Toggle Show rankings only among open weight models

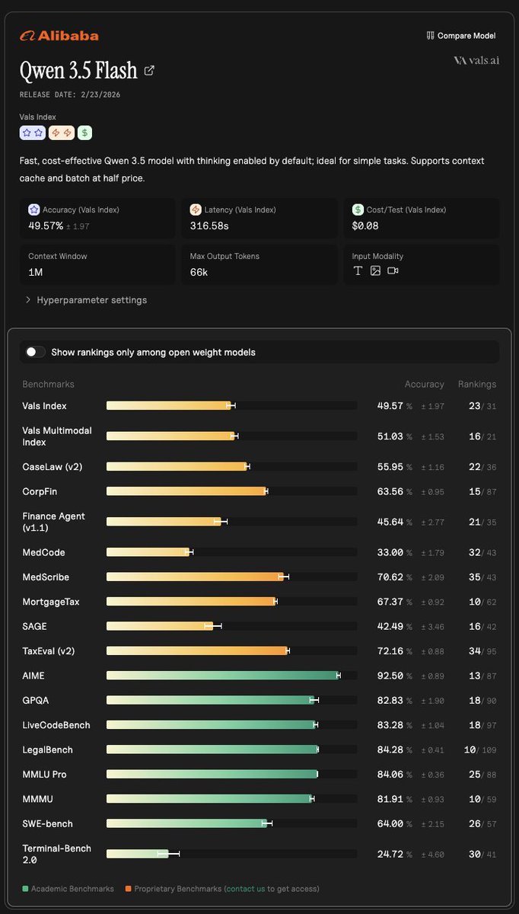pyautogui.click(x=35, y=352)
